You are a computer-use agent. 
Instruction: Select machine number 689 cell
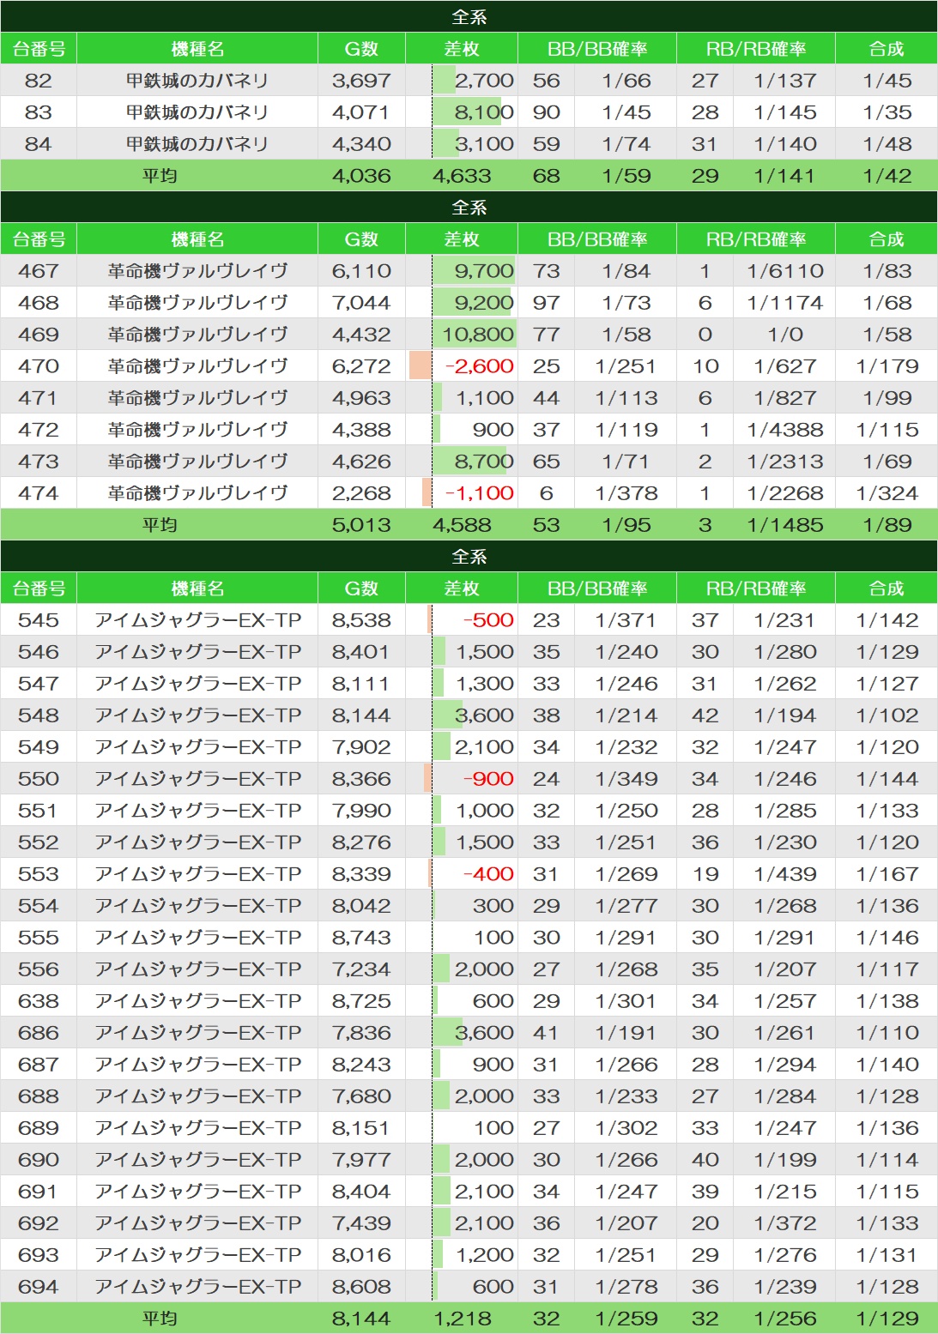(x=39, y=1128)
